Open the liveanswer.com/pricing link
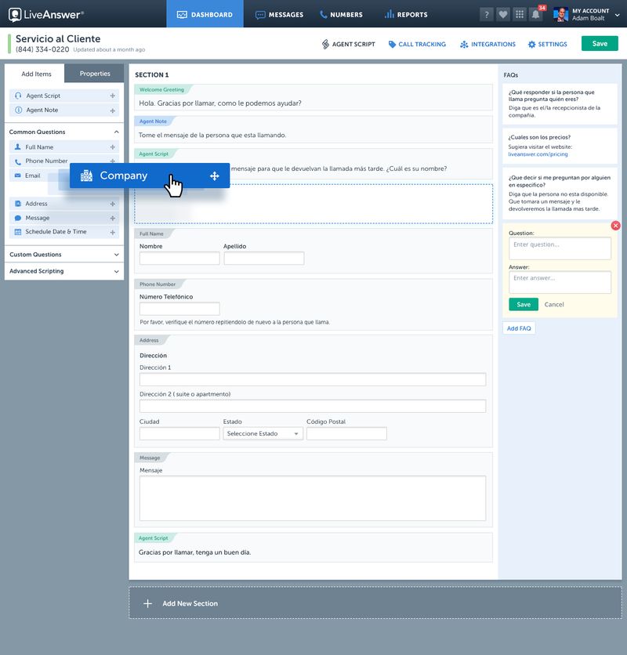 (538, 154)
